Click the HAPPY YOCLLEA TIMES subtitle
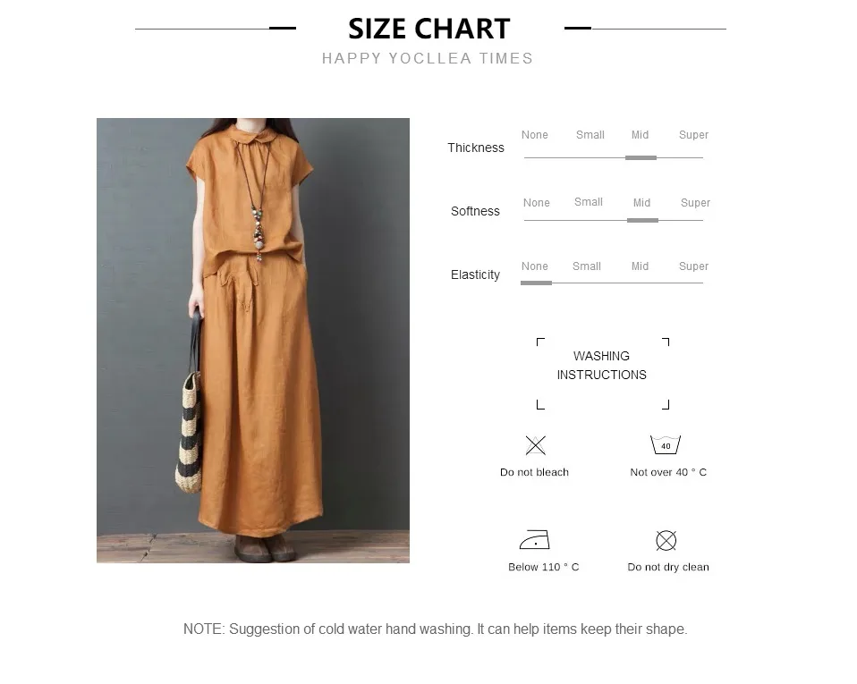This screenshot has width=857, height=684. (428, 58)
